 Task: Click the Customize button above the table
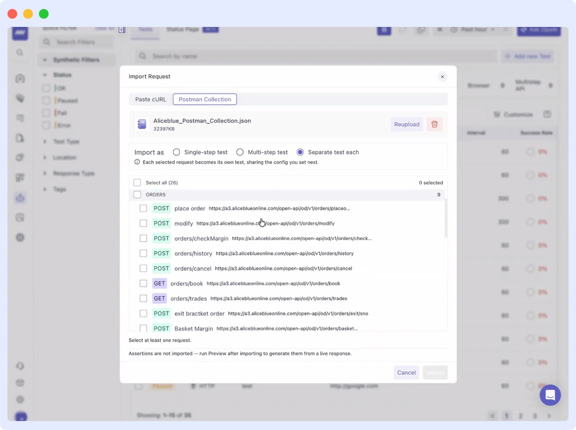(513, 114)
